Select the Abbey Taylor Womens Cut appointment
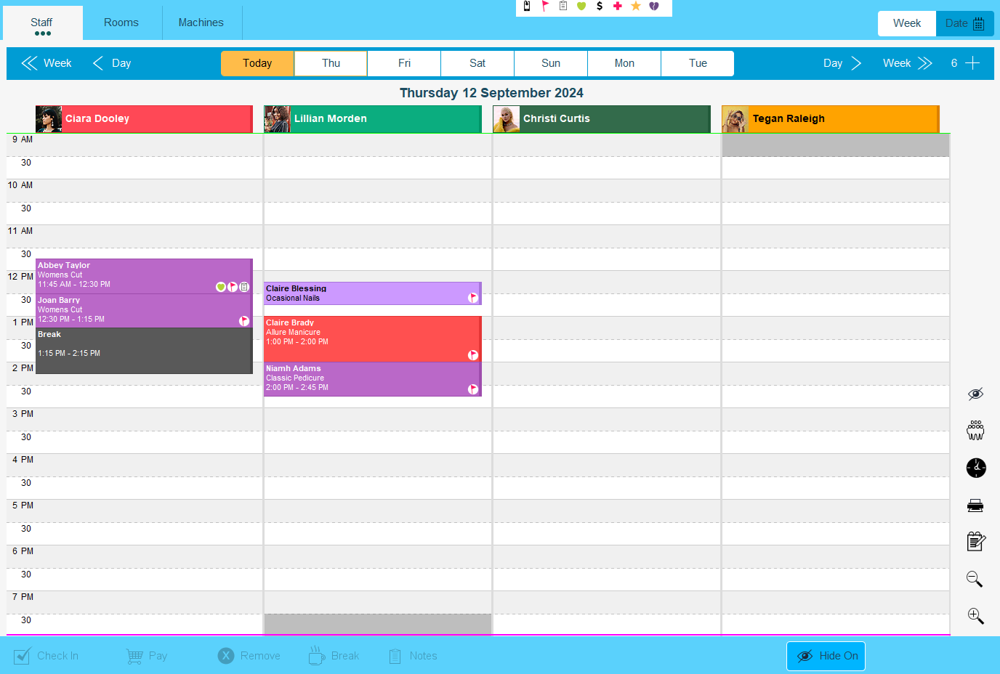 [144, 276]
